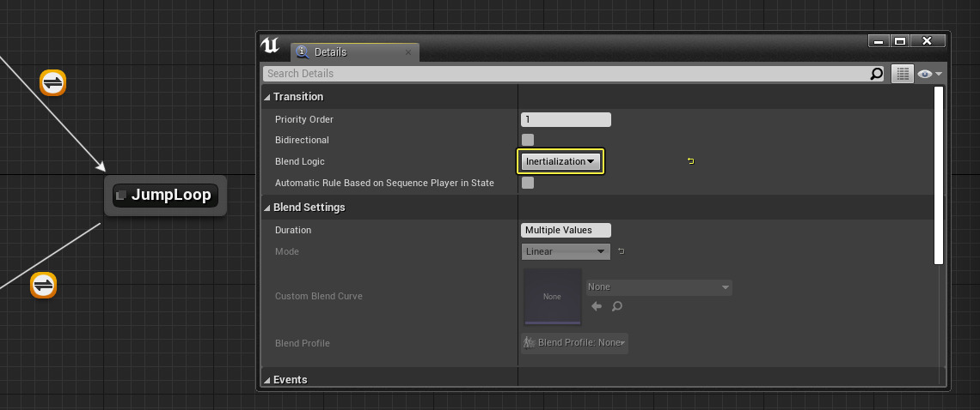
Task: Open the Linear blend mode dropdown
Action: (565, 251)
